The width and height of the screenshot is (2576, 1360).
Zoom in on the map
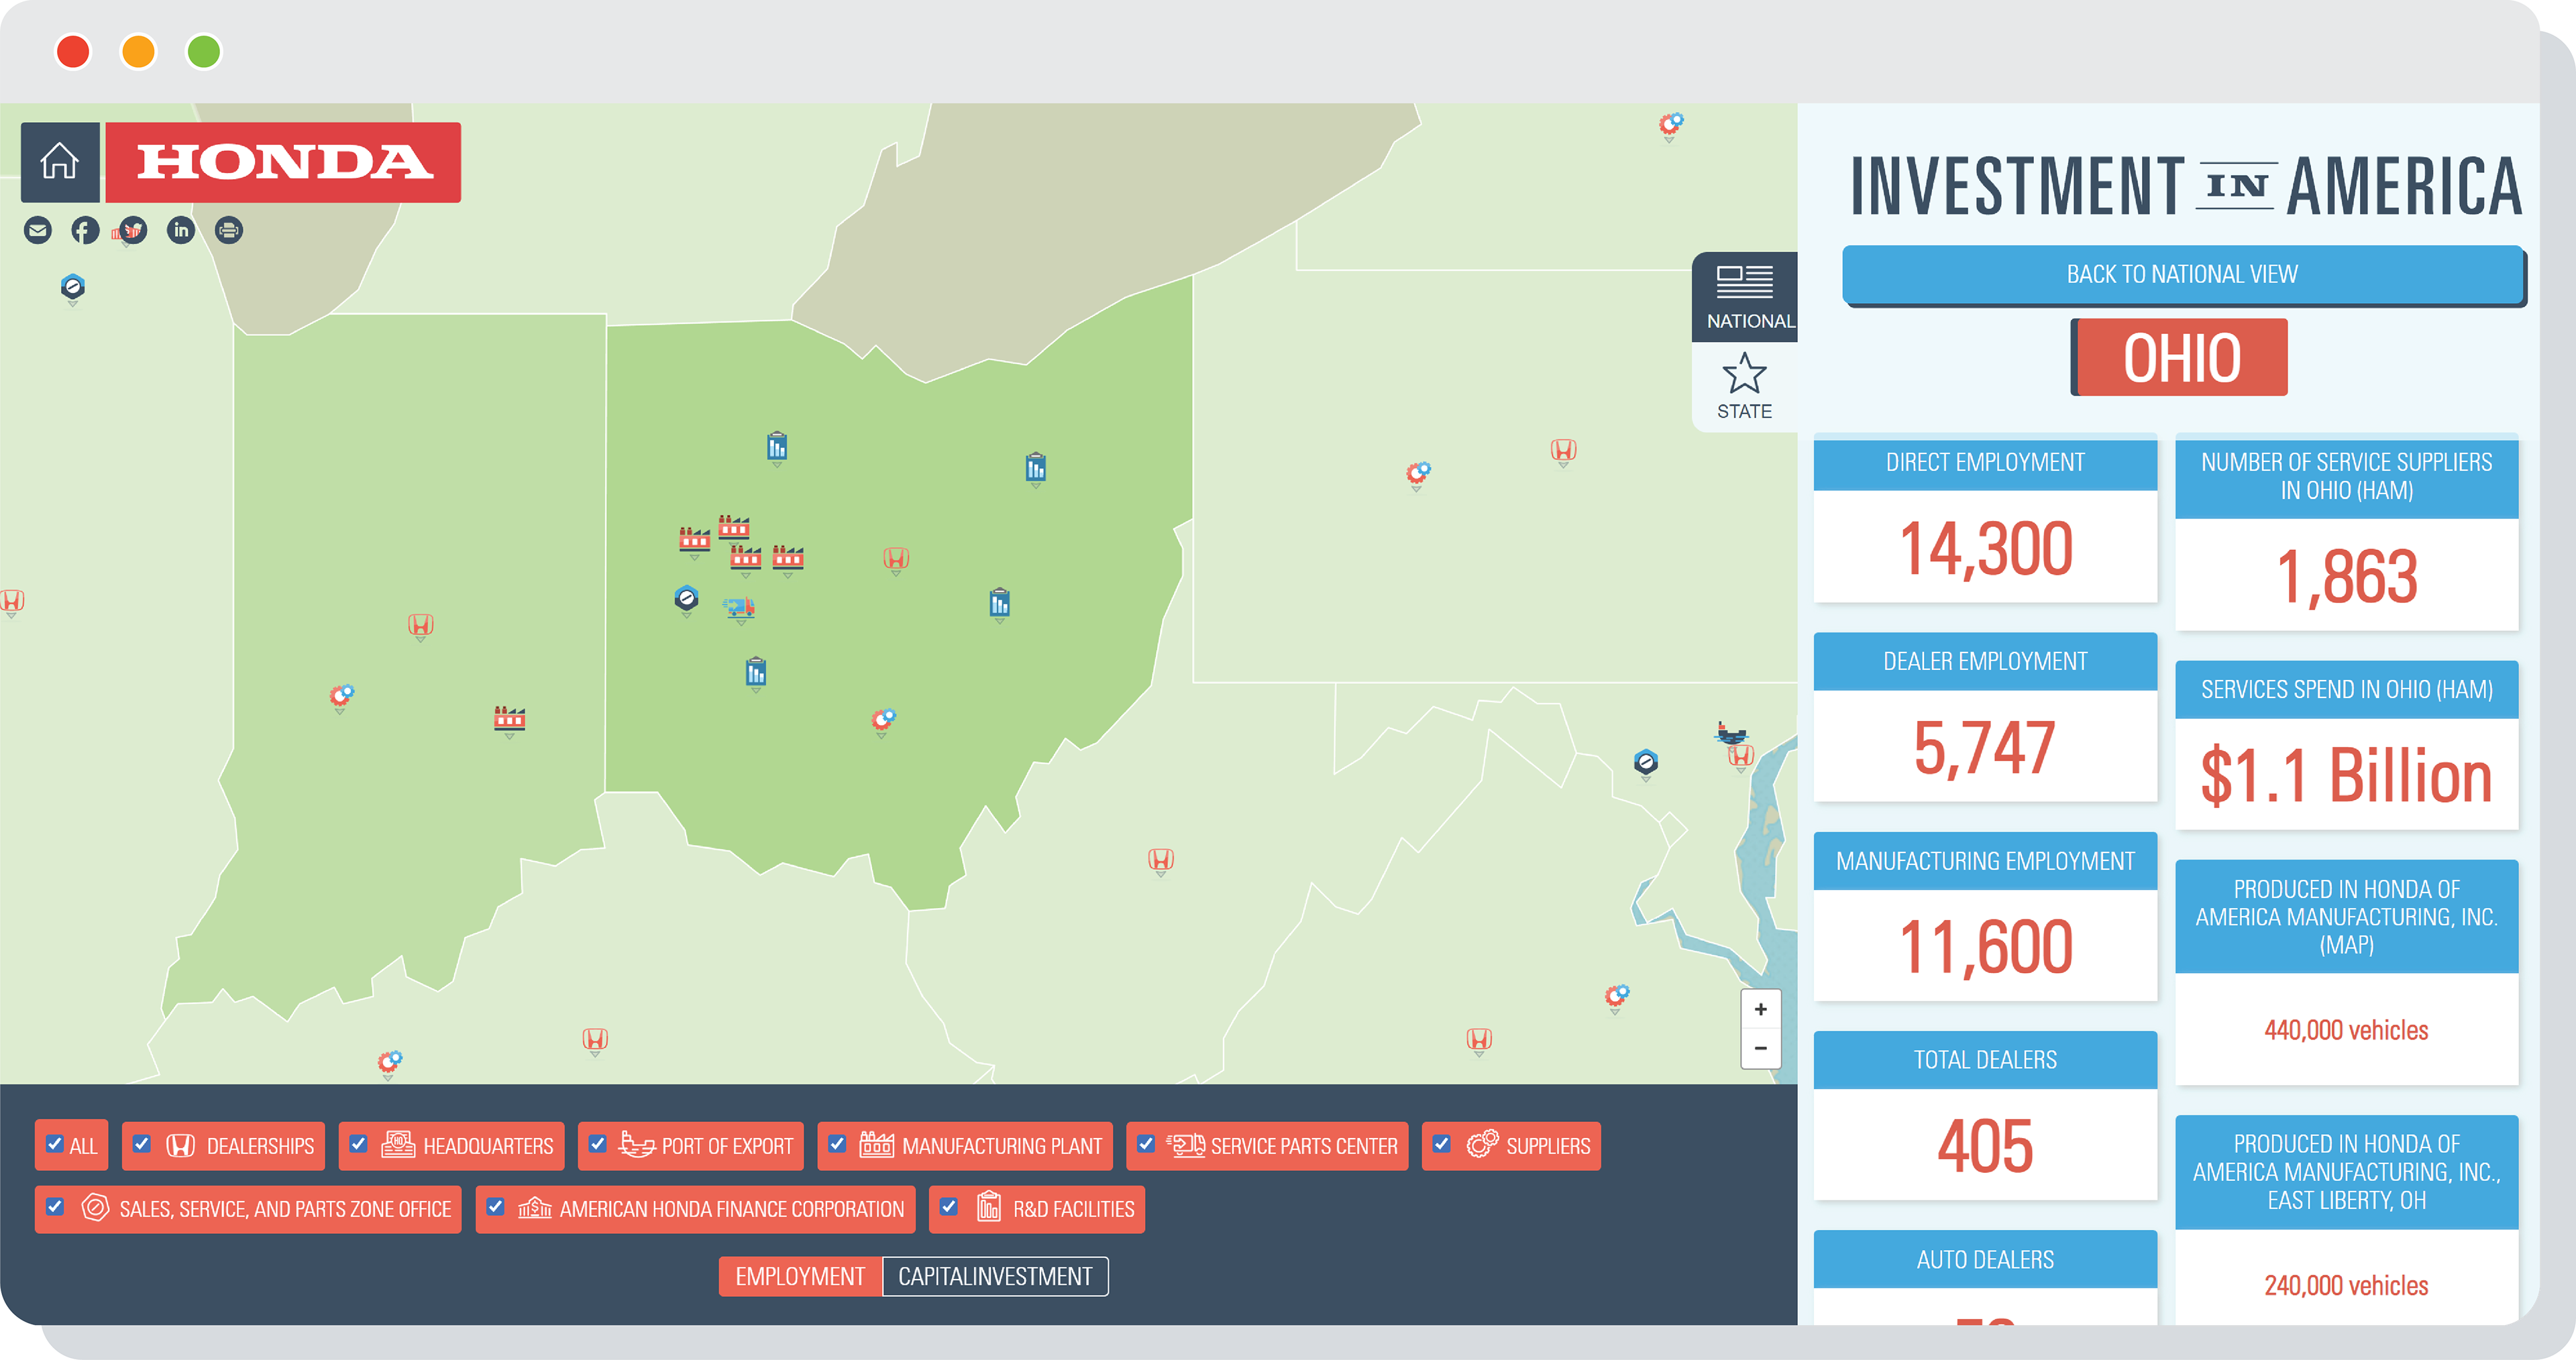(x=1760, y=1009)
